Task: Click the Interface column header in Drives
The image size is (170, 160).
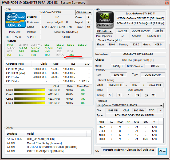Action: click(15, 134)
